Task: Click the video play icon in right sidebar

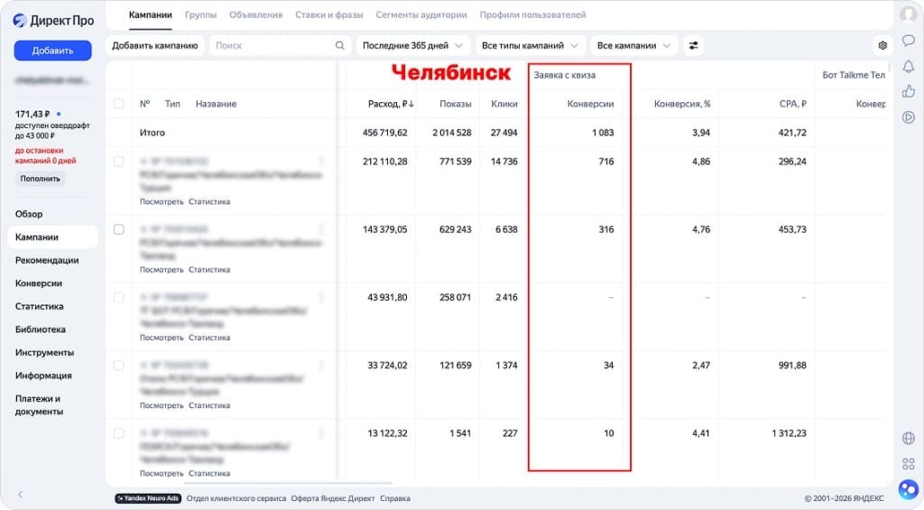Action: click(x=908, y=116)
